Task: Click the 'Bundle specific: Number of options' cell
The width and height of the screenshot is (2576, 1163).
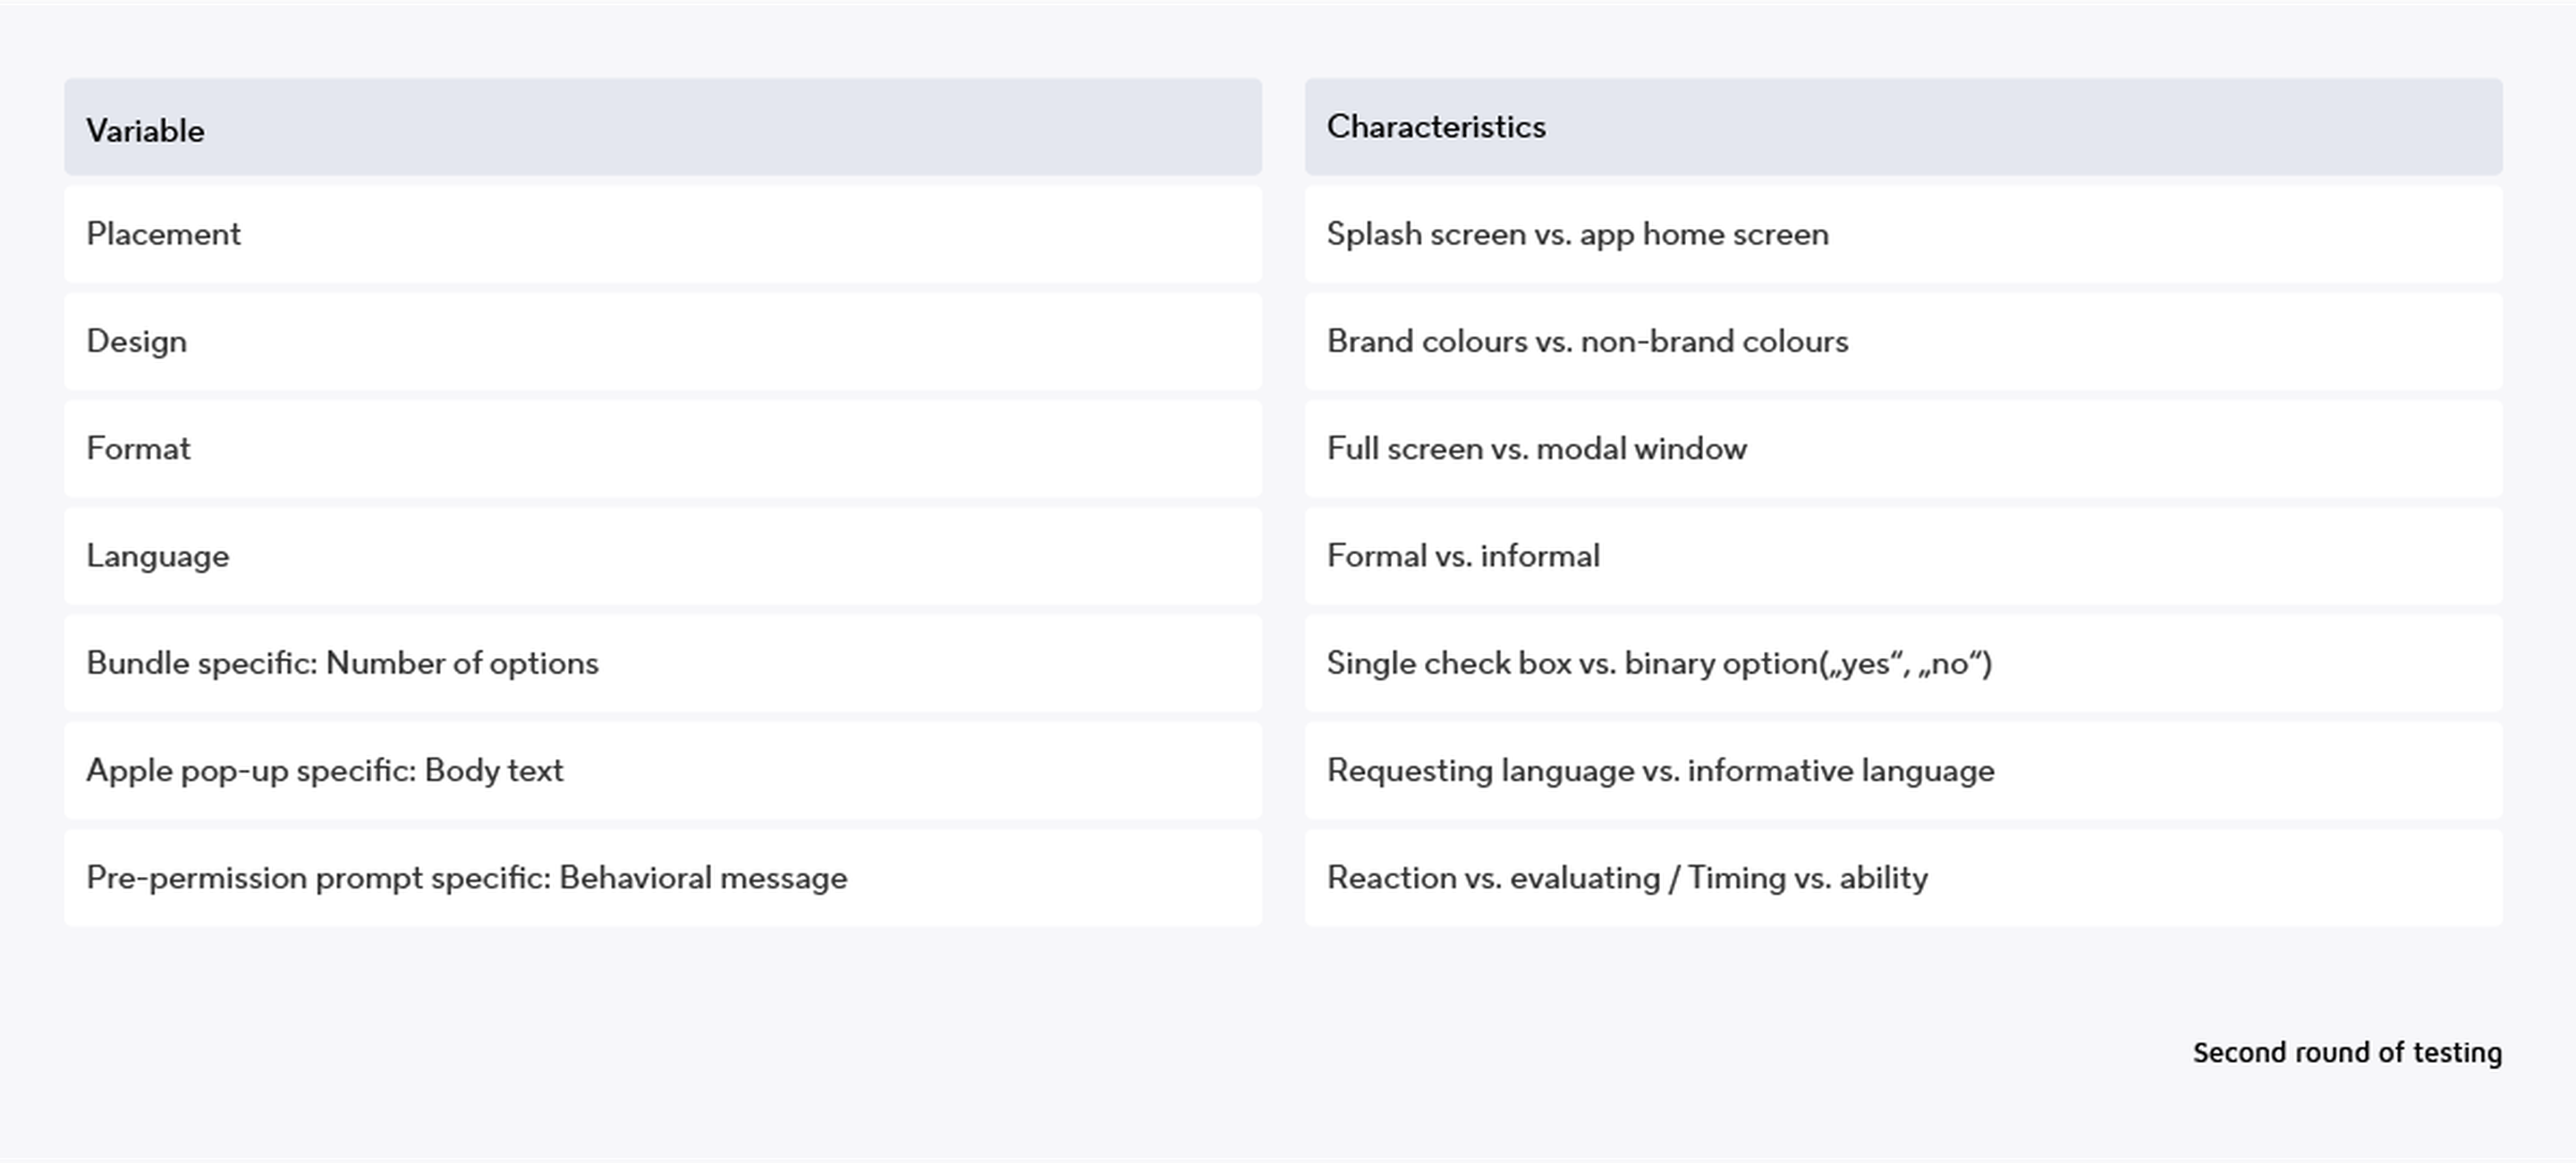Action: coord(663,663)
